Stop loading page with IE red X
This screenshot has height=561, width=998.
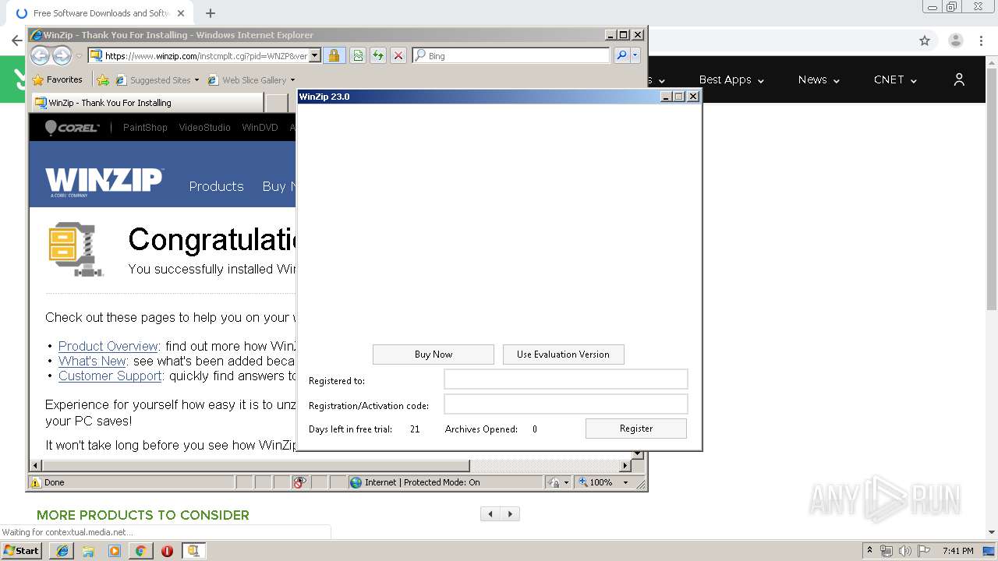pos(398,55)
